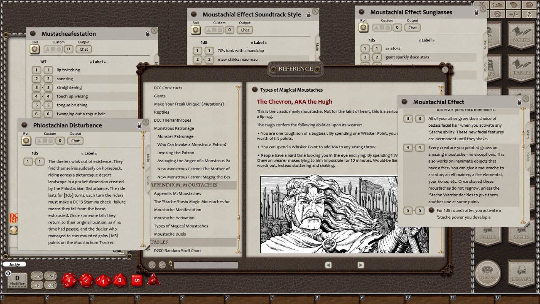Roll the red d20 die in the tray
Screen dimensions: 540x304
tap(69, 279)
